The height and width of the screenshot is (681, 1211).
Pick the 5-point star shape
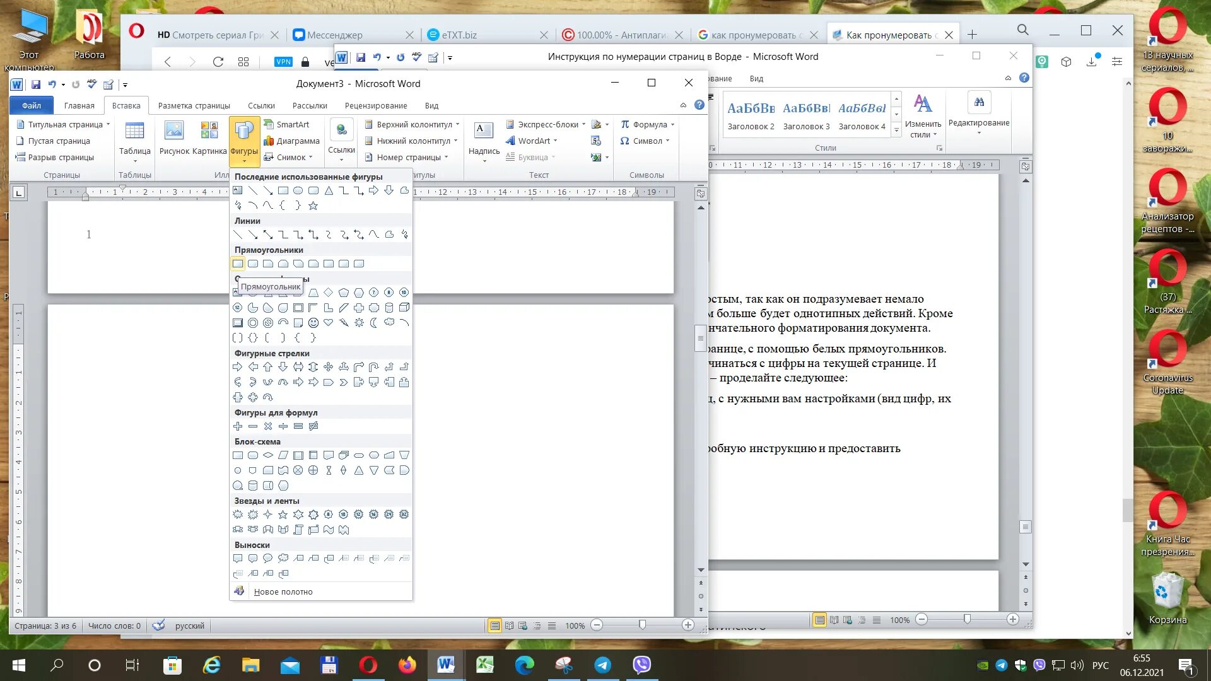[283, 515]
